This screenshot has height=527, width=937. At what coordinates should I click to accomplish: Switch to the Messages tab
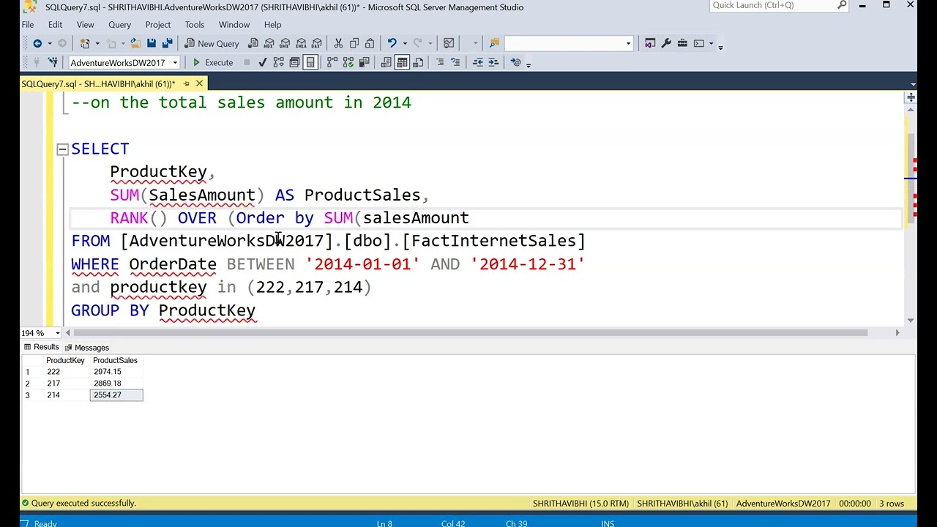pos(87,348)
